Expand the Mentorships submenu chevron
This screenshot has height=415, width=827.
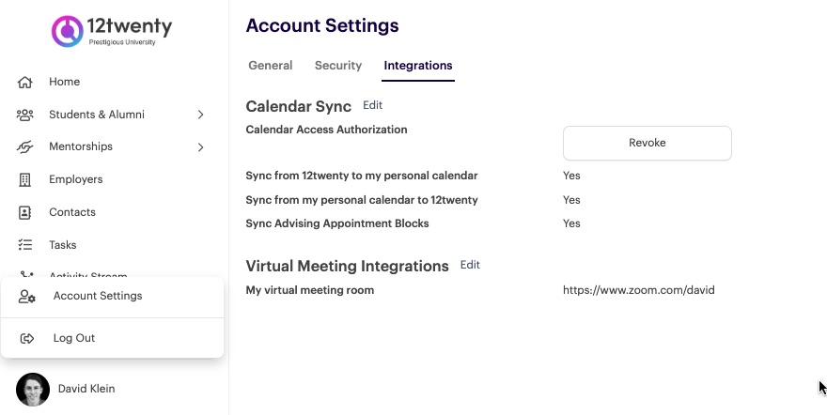click(x=200, y=147)
